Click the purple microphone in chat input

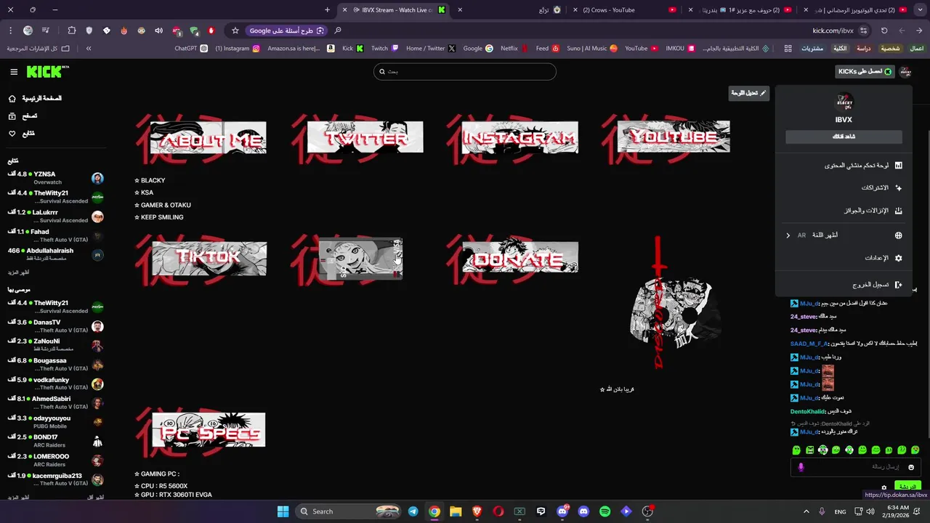pyautogui.click(x=801, y=467)
